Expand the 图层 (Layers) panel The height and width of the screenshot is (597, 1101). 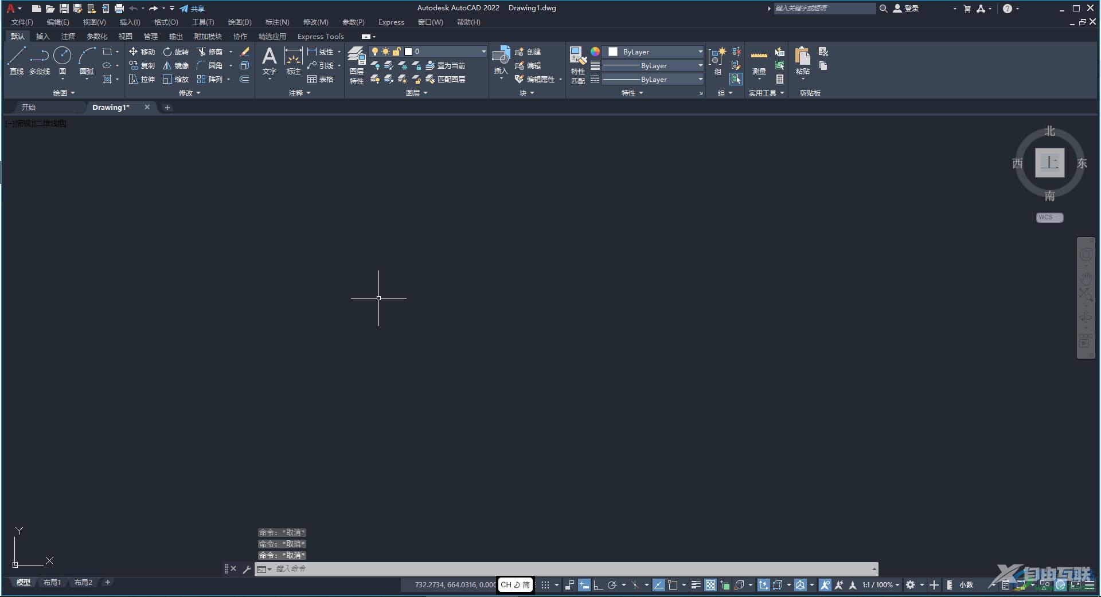(417, 93)
